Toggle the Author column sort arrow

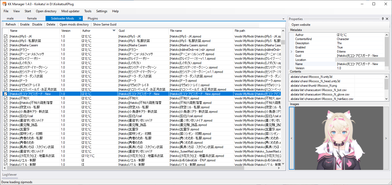[x=114, y=31]
